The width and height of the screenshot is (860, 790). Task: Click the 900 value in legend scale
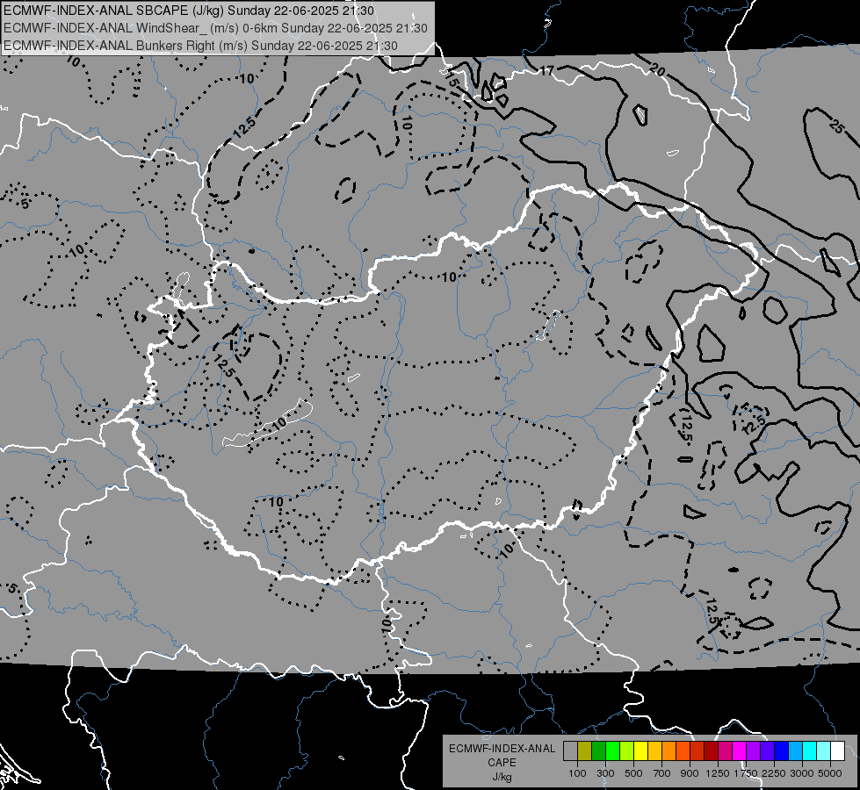click(x=690, y=773)
